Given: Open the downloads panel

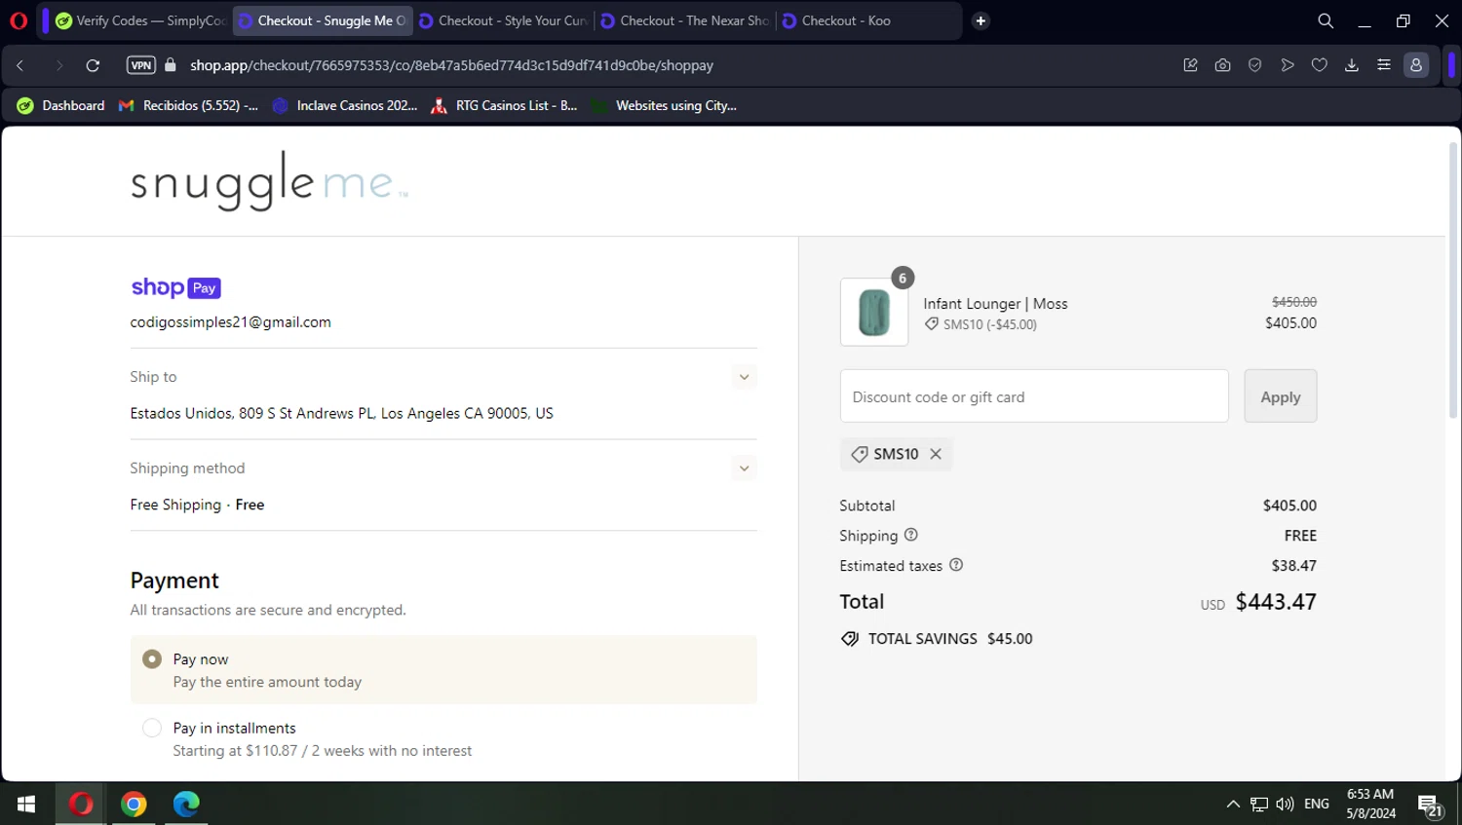Looking at the screenshot, I should coord(1352,65).
